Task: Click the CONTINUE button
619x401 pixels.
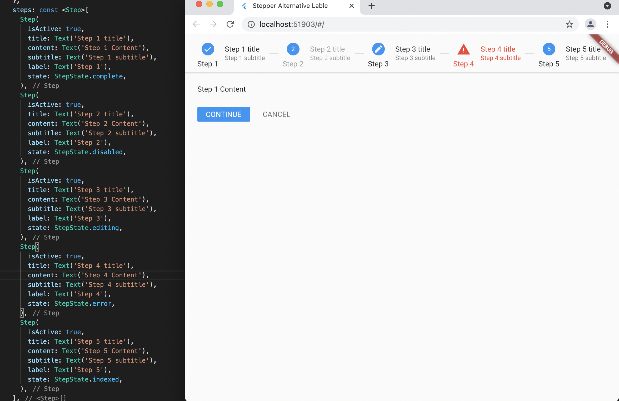Action: 223,114
